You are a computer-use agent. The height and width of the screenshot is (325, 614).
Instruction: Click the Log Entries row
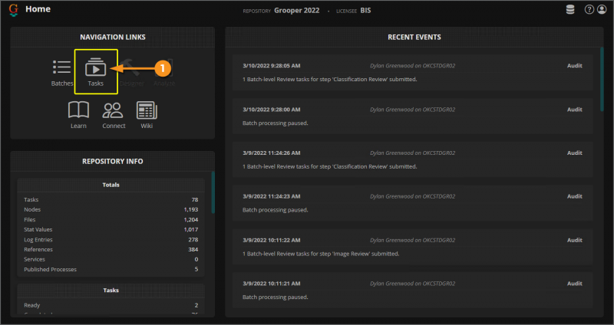[111, 239]
